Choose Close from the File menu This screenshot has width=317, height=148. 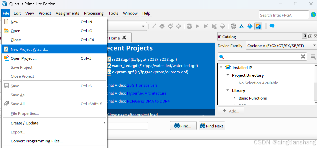(x=54, y=40)
